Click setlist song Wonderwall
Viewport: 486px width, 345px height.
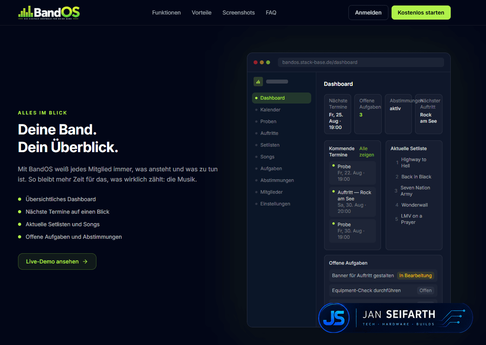414,205
